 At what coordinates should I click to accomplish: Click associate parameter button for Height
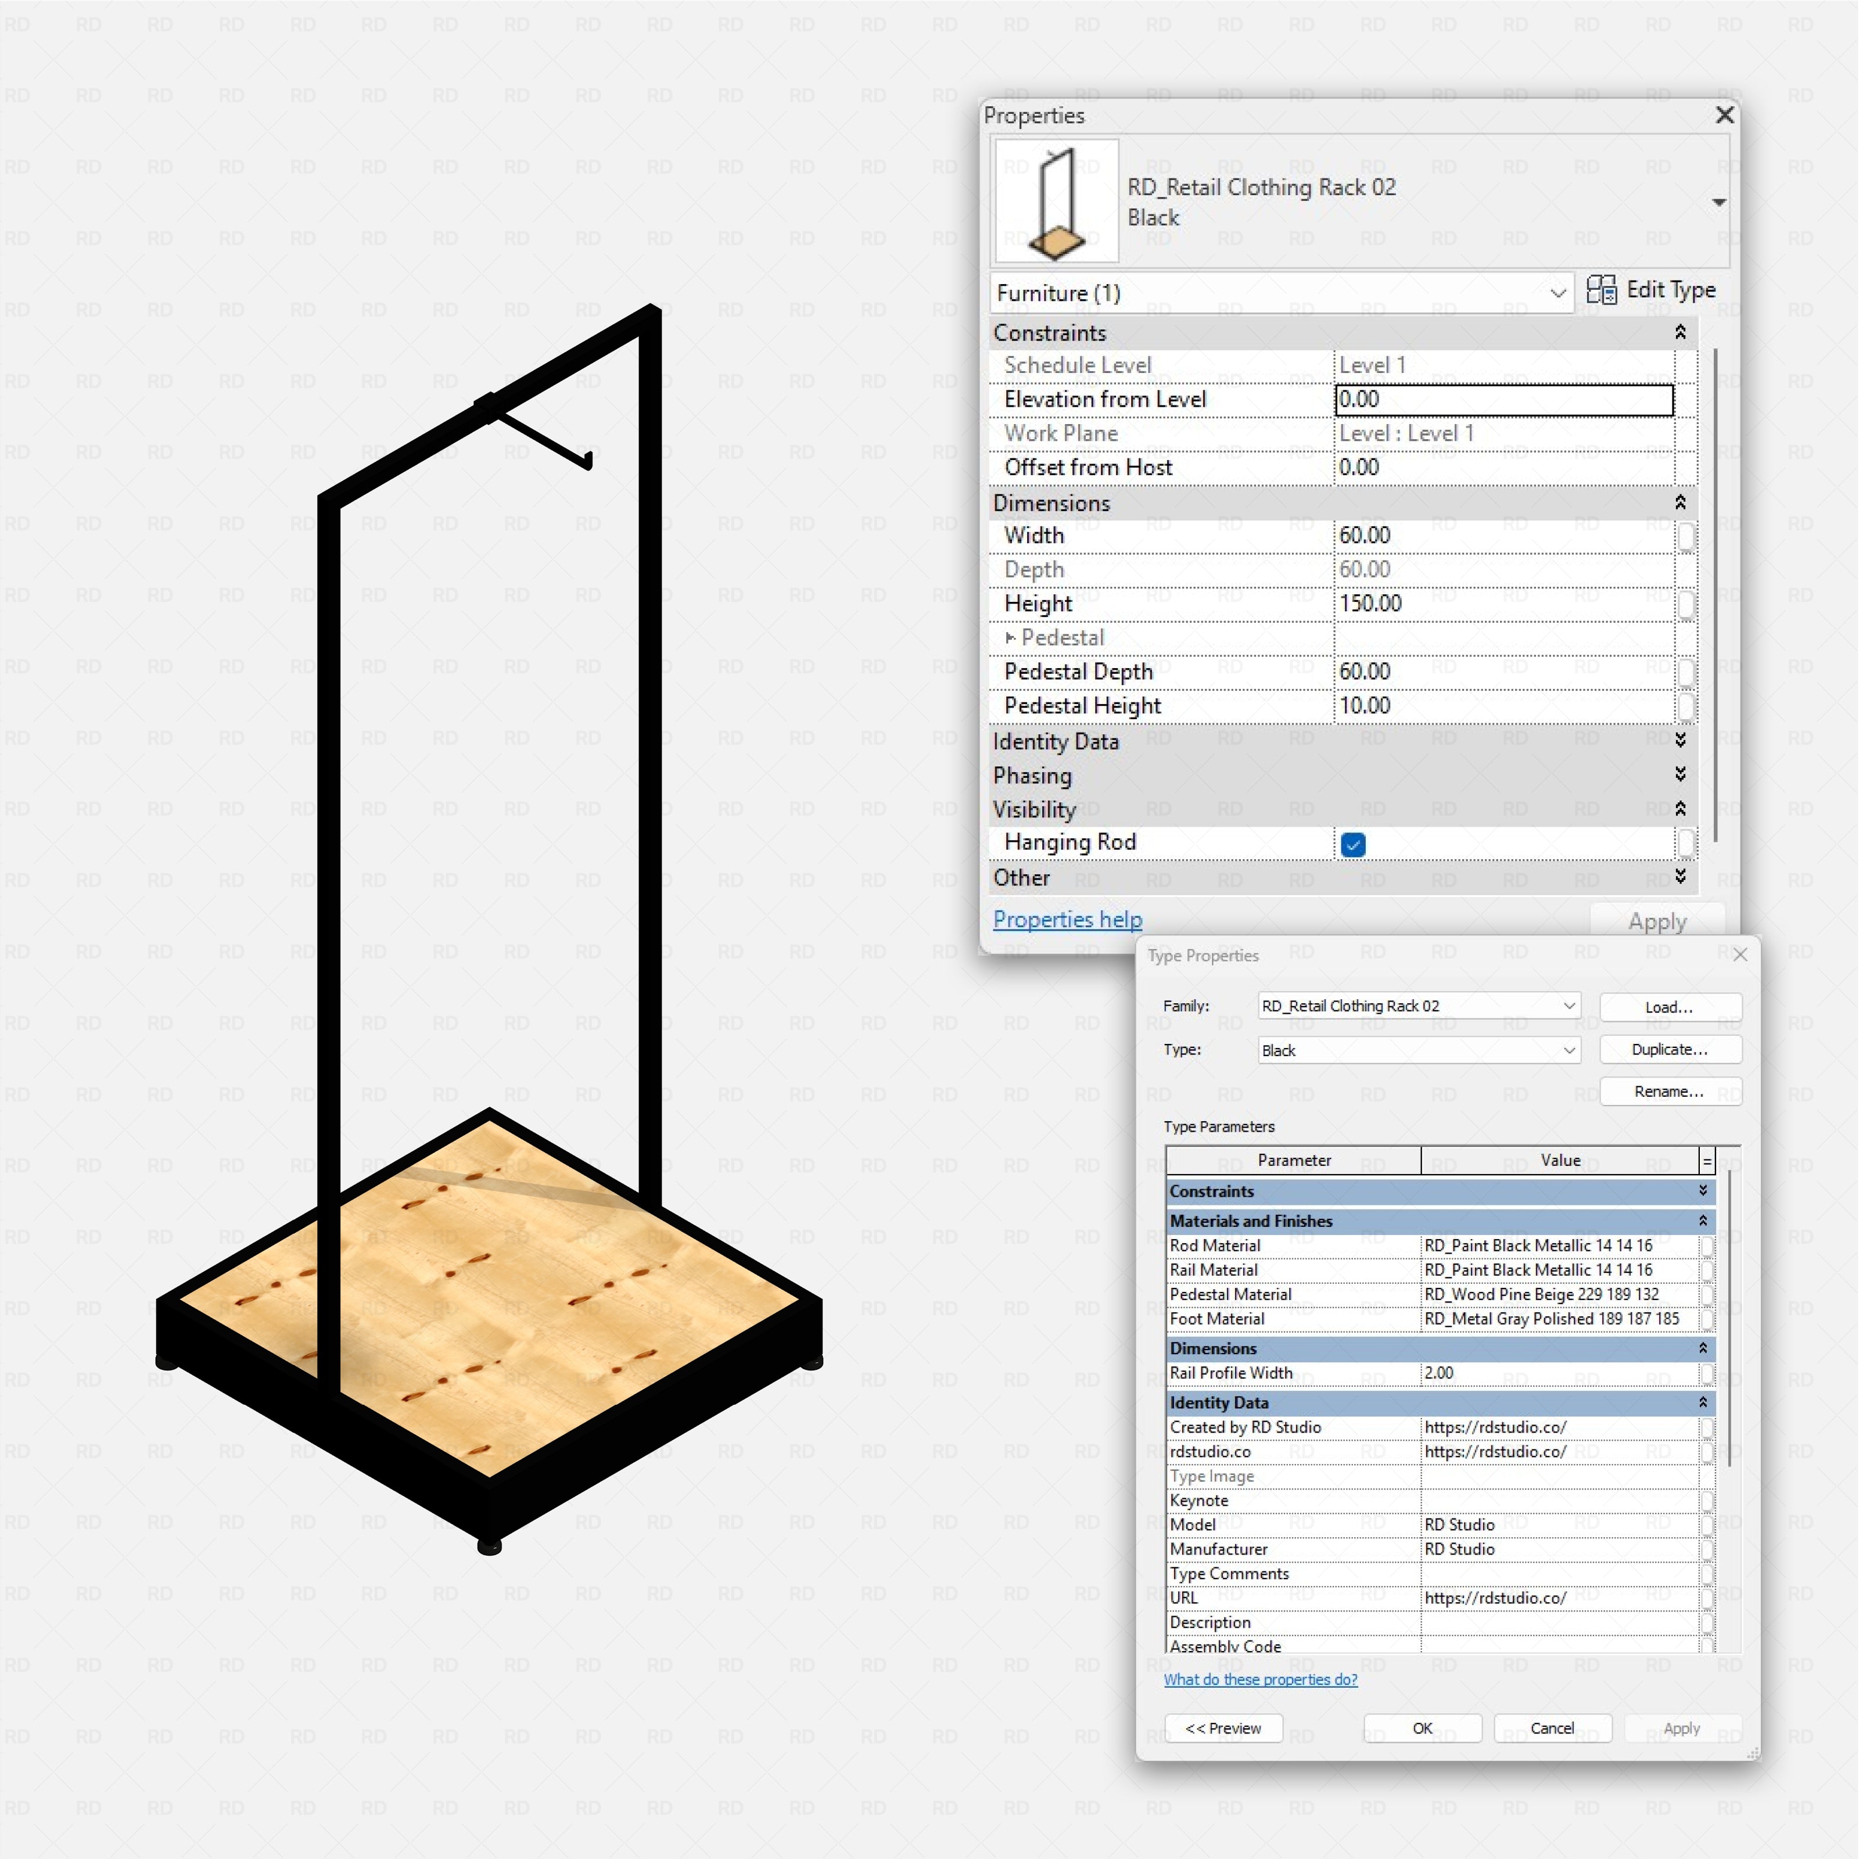[1686, 605]
